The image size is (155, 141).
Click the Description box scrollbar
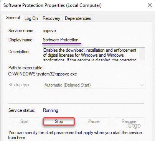pyautogui.click(x=142, y=54)
